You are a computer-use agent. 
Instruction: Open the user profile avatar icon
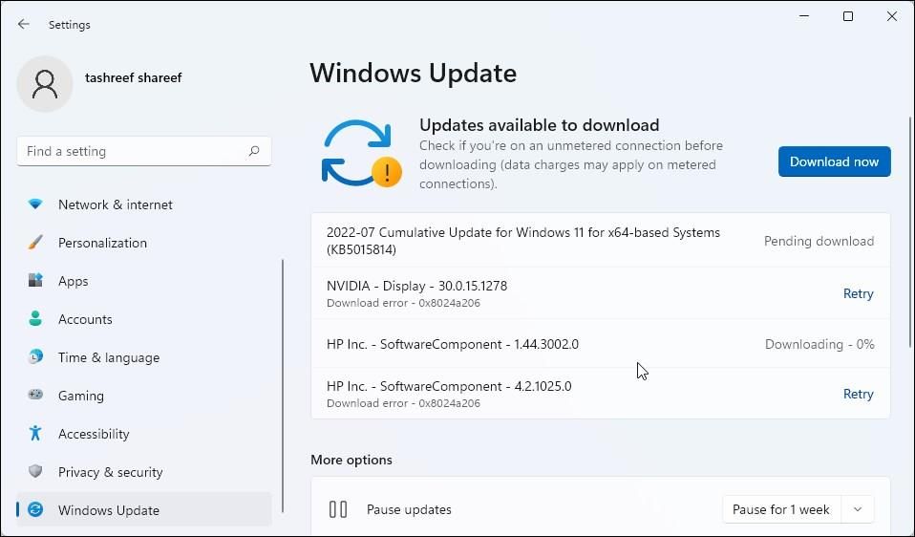click(45, 84)
